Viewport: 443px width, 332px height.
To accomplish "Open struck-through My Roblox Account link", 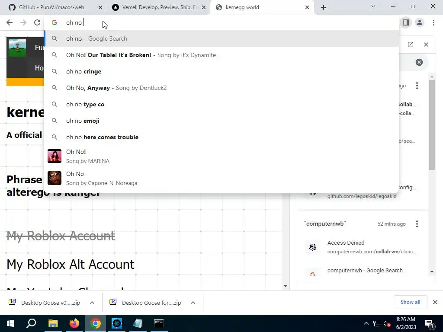I will coord(61,236).
